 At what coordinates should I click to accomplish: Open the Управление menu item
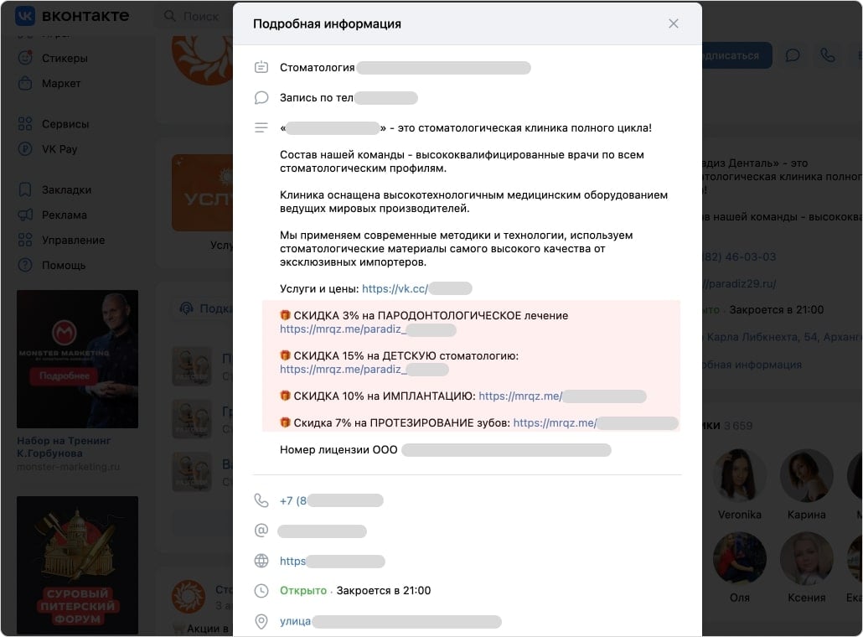pyautogui.click(x=74, y=240)
